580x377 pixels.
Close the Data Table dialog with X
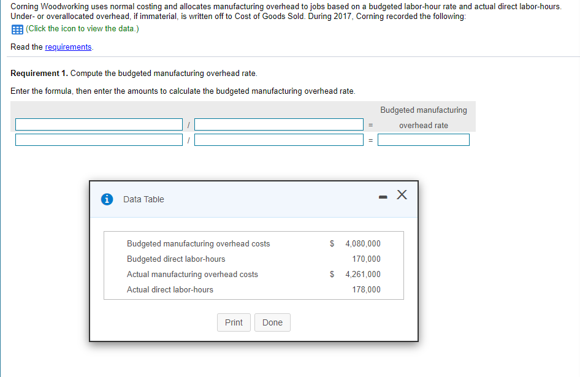(x=402, y=194)
